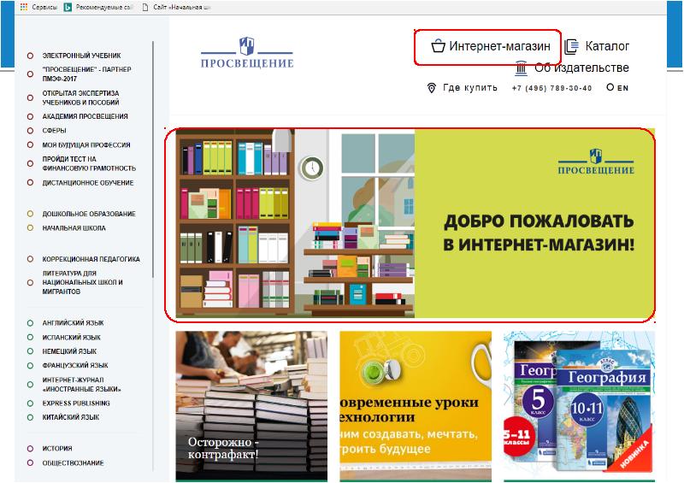This screenshot has height=483, width=684.
Task: Click the Где купить map pin icon
Action: coord(432,88)
